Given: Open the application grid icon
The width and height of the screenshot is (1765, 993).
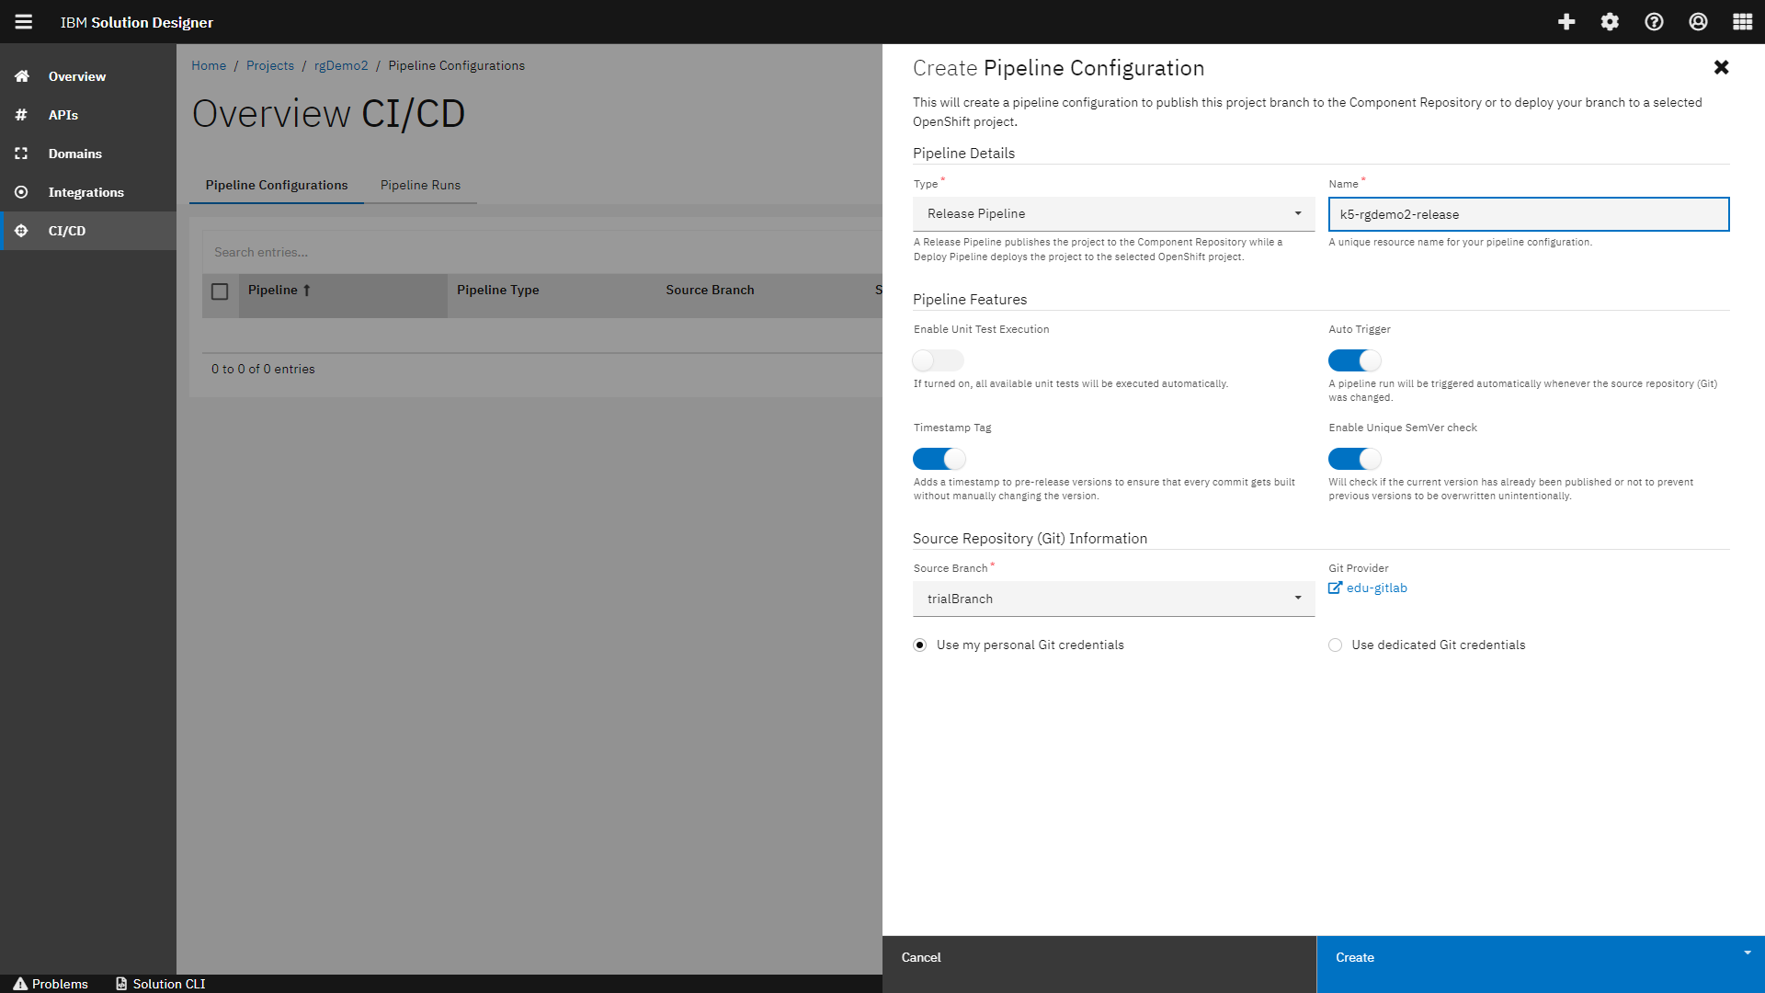Looking at the screenshot, I should tap(1741, 21).
